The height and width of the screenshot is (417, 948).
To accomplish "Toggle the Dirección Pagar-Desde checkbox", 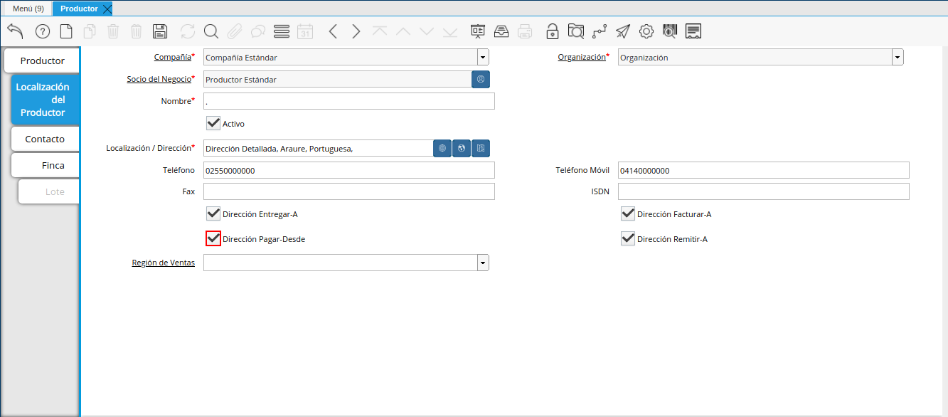I will (213, 239).
